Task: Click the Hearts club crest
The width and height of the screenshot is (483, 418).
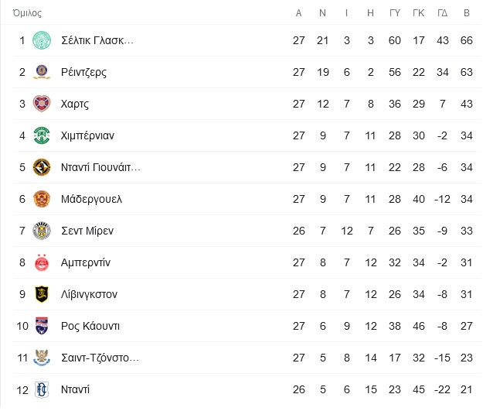Action: [42, 104]
